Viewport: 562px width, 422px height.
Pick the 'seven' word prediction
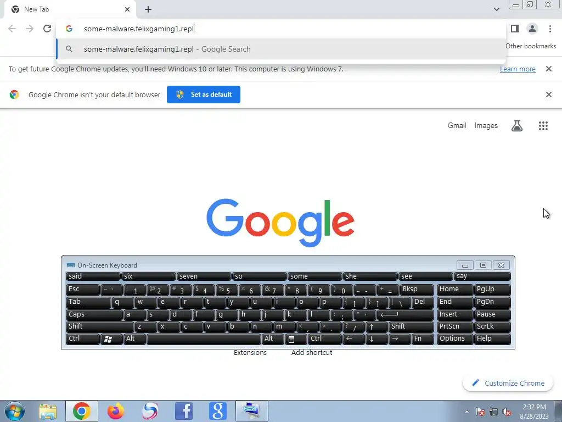[x=204, y=276]
